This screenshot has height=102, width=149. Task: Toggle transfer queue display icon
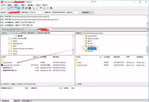pos(19,8)
